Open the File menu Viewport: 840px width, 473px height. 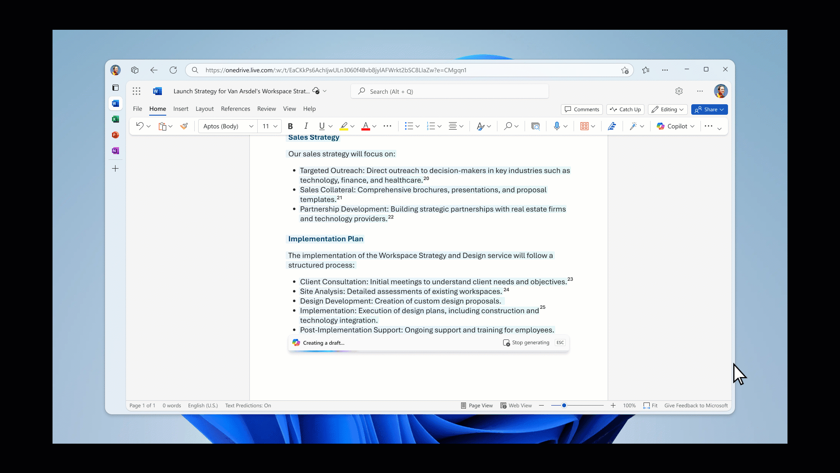(x=137, y=109)
